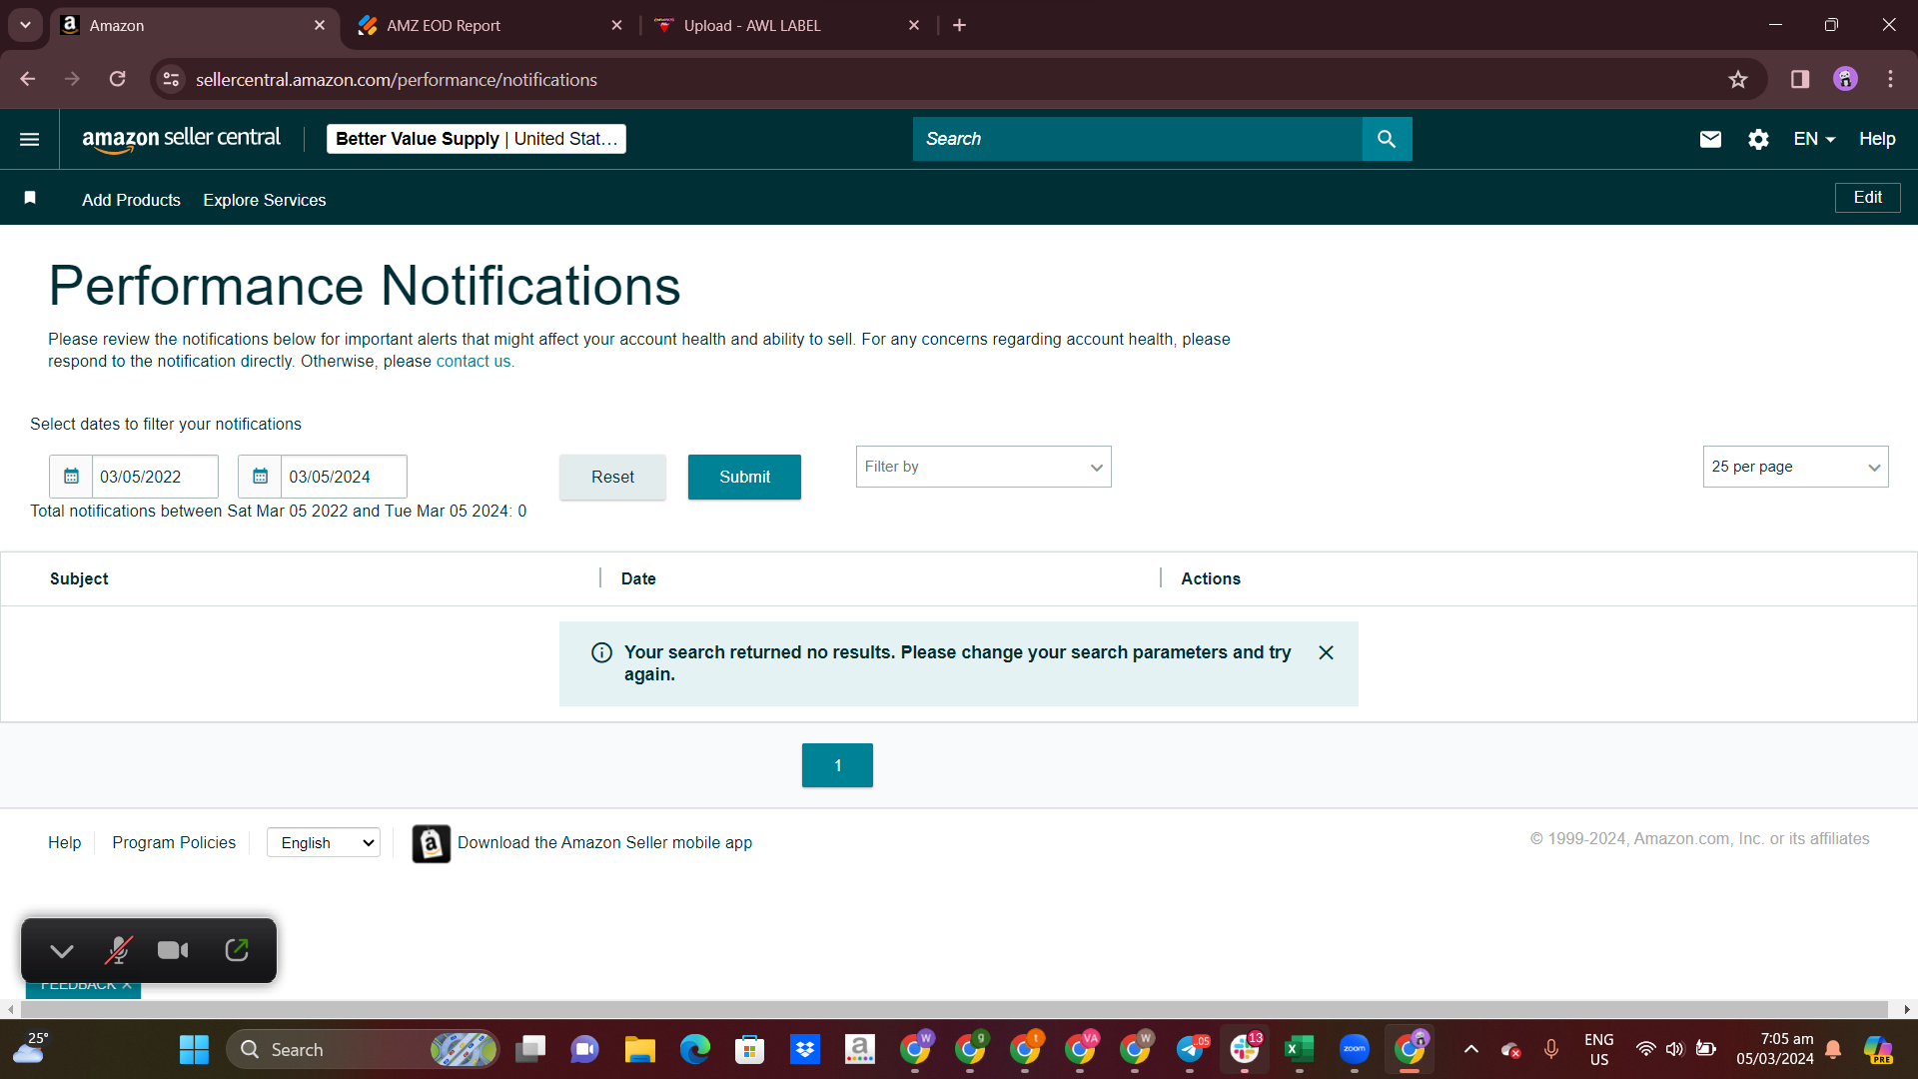Click Download the Amazon Seller mobile app
The image size is (1918, 1079).
pos(604,842)
